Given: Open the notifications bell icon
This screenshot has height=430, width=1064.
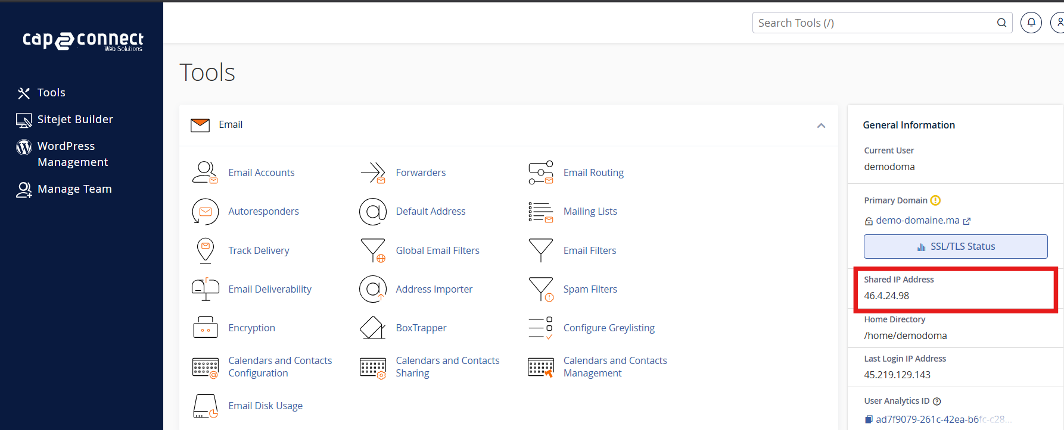Looking at the screenshot, I should pyautogui.click(x=1031, y=23).
